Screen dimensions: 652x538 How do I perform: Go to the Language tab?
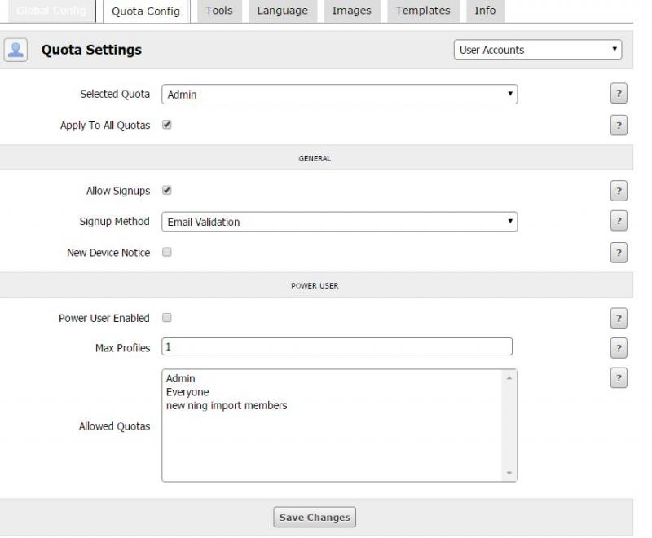[282, 11]
